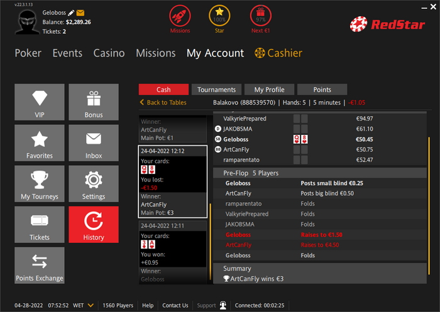Click the ValkyriePrepared player row
The height and width of the screenshot is (312, 440).
(x=320, y=119)
